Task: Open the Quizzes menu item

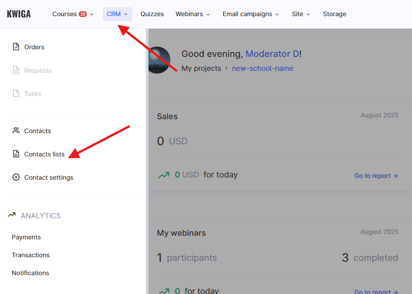Action: click(152, 14)
